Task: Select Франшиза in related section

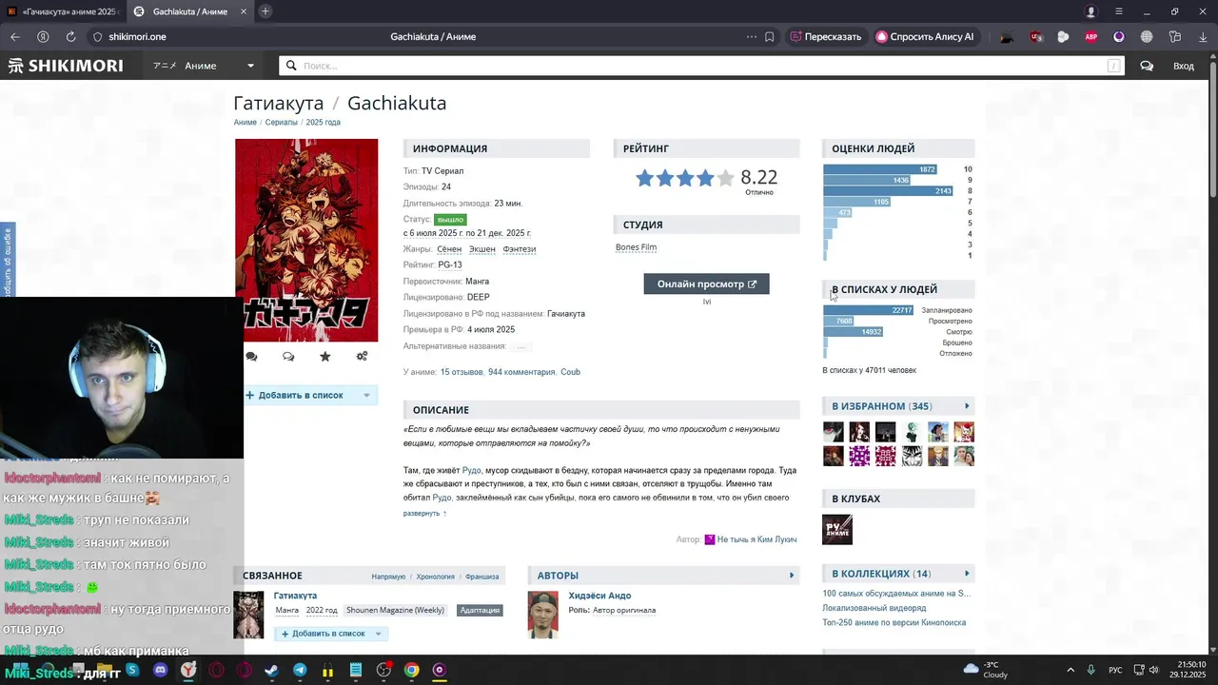Action: 482,577
